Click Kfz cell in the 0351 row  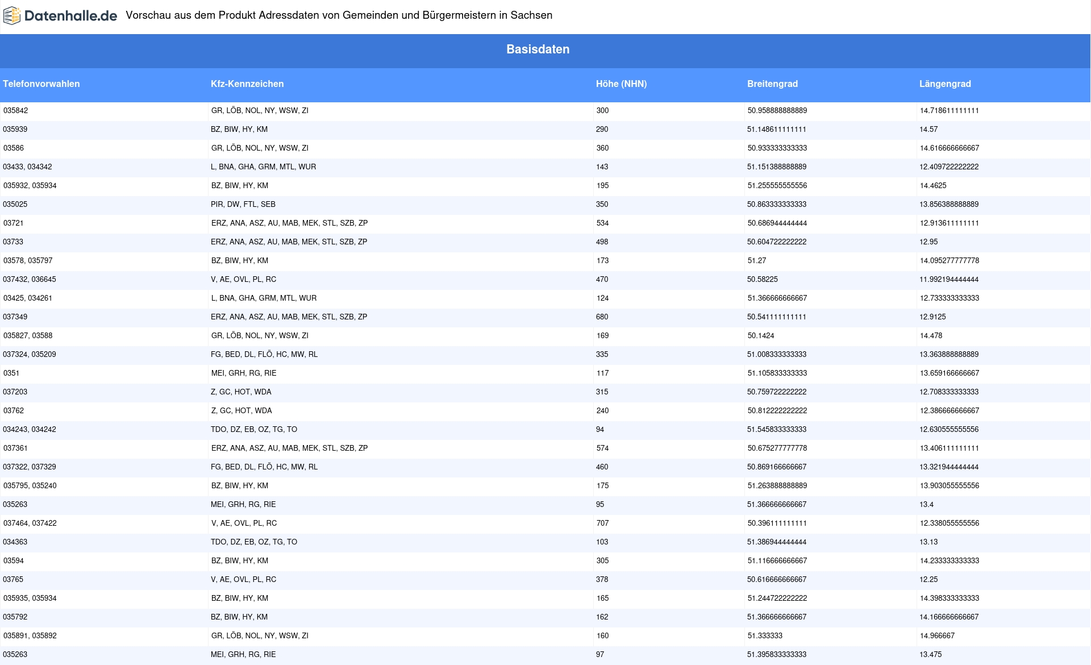tap(244, 373)
